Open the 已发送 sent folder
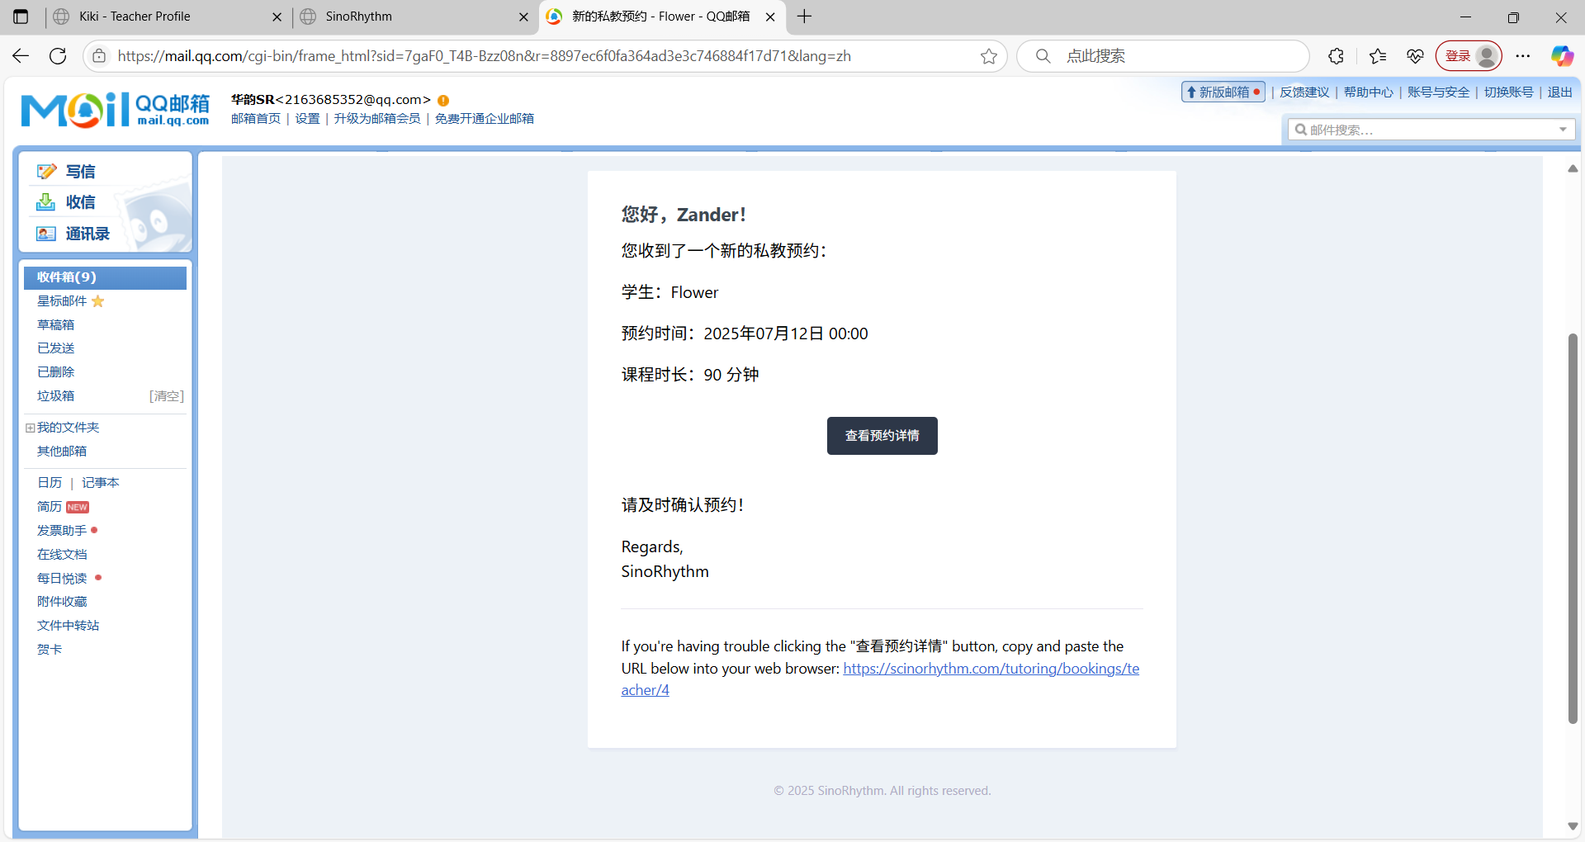Image resolution: width=1585 pixels, height=842 pixels. (x=55, y=348)
